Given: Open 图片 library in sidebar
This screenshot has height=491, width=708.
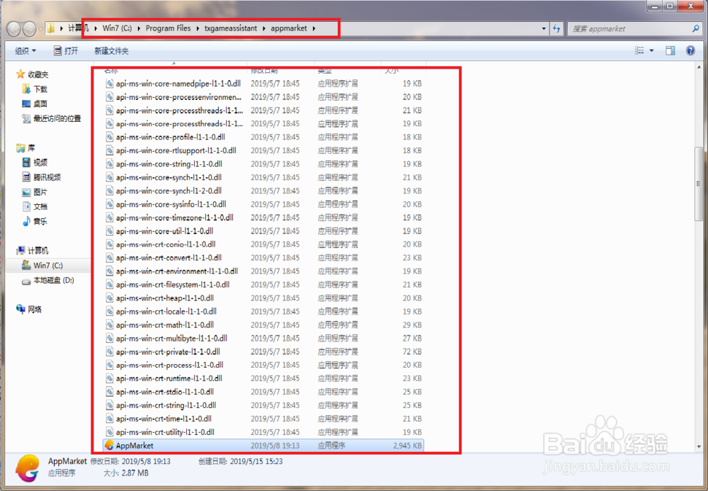Looking at the screenshot, I should click(x=35, y=192).
